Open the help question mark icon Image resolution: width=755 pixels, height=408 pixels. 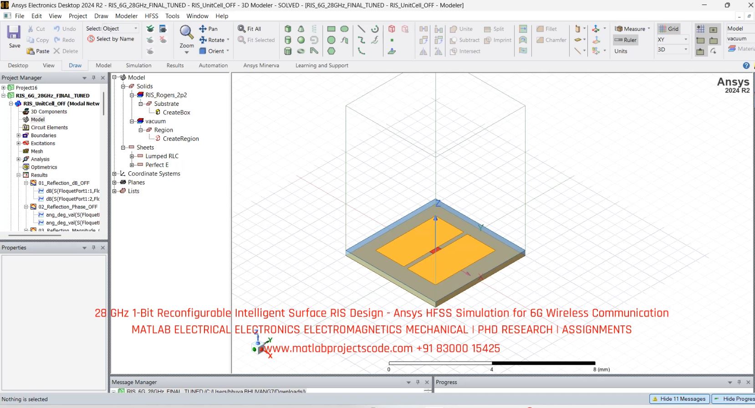(746, 65)
